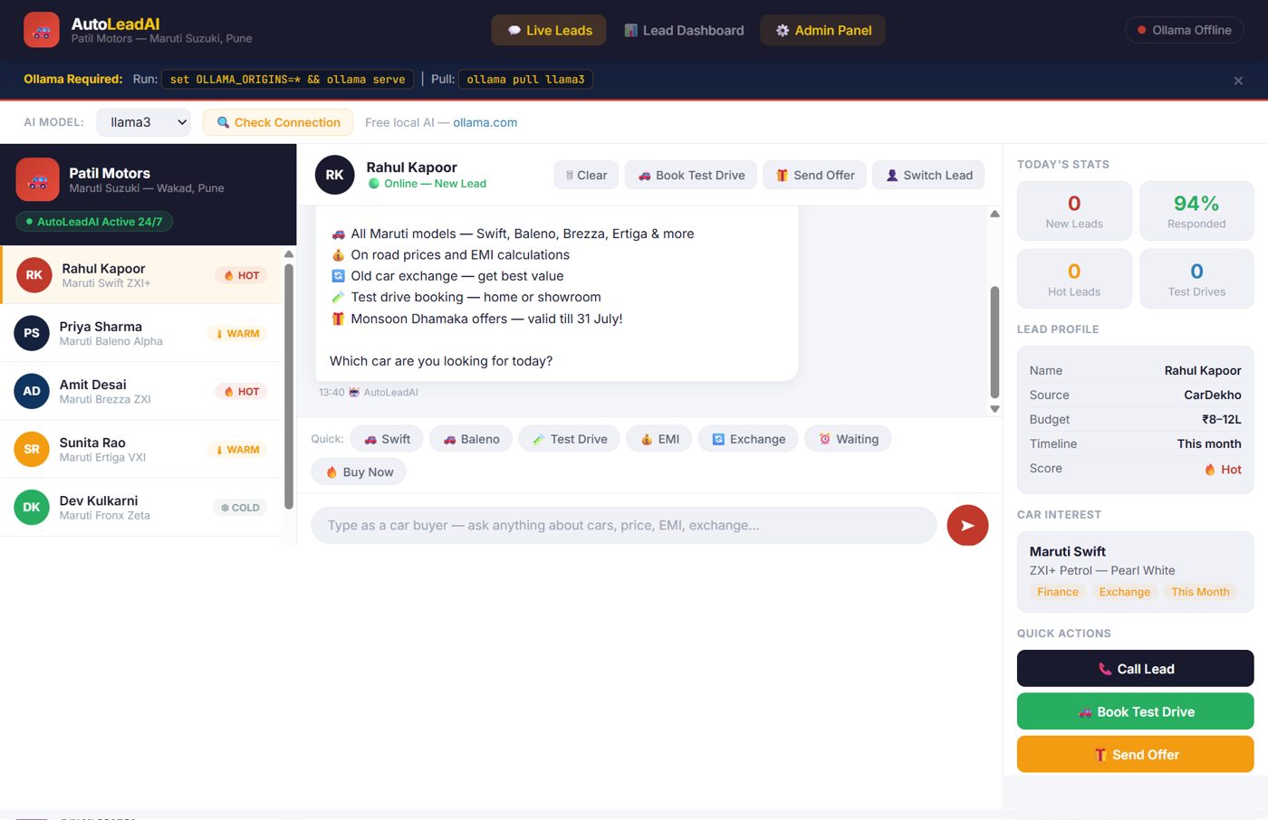The width and height of the screenshot is (1268, 820).
Task: Select the Swift quick reply chip
Action: (387, 439)
